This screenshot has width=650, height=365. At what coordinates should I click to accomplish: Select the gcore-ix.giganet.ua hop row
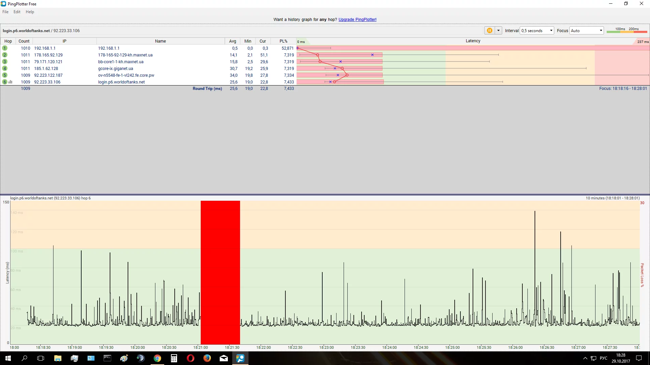(x=115, y=68)
